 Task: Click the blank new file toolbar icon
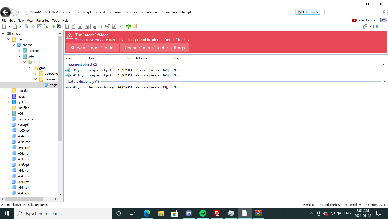coord(4,26)
